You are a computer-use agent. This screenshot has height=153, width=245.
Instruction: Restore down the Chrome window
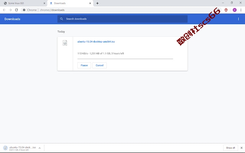232,3
